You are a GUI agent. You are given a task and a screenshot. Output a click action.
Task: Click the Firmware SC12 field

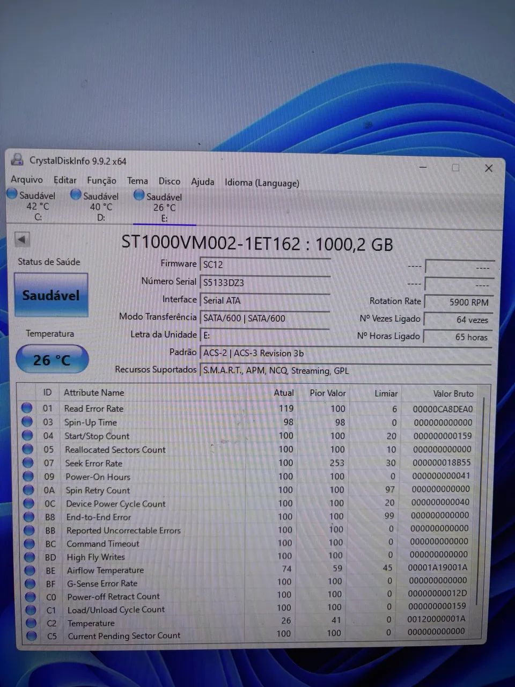coord(265,265)
